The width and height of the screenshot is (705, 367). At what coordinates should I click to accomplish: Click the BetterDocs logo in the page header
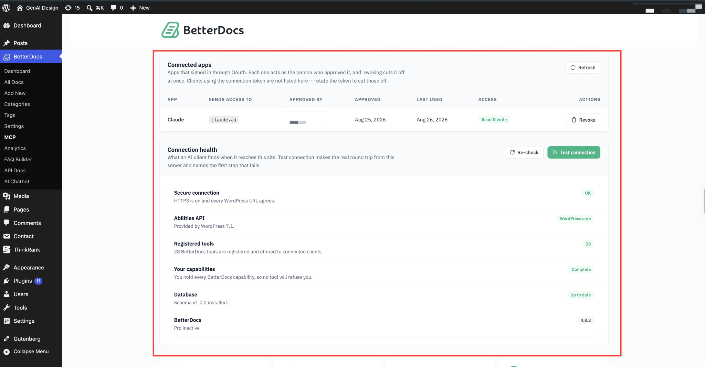(203, 30)
